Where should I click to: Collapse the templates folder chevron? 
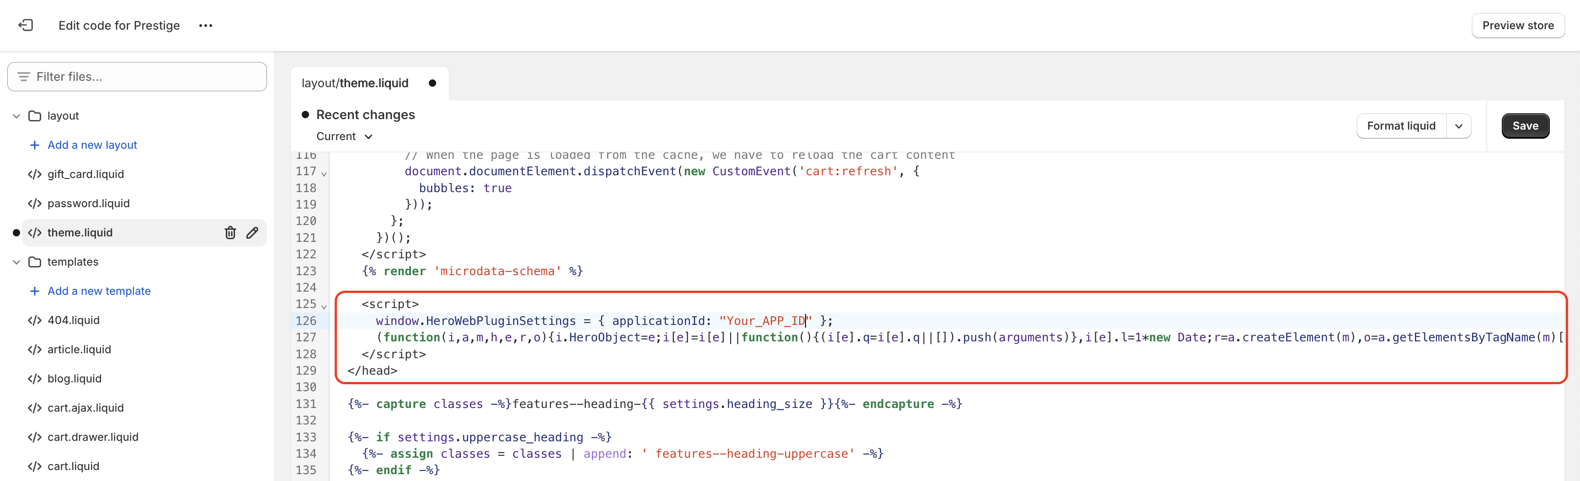pos(16,262)
